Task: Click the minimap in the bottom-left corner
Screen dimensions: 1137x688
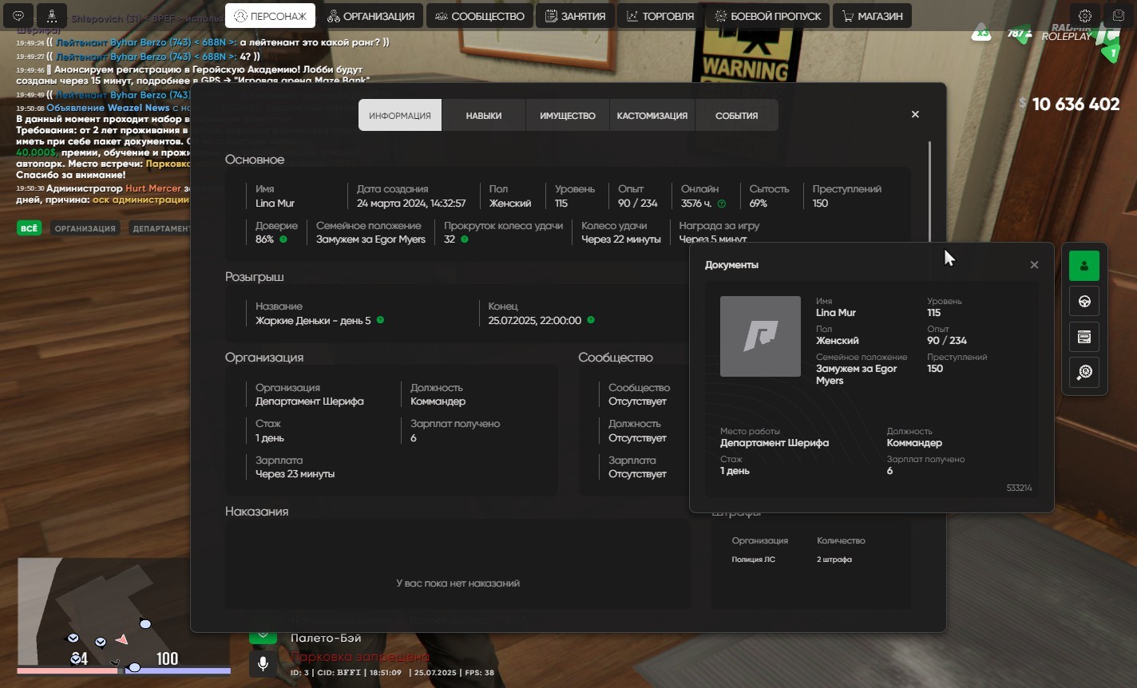Action: pyautogui.click(x=123, y=611)
